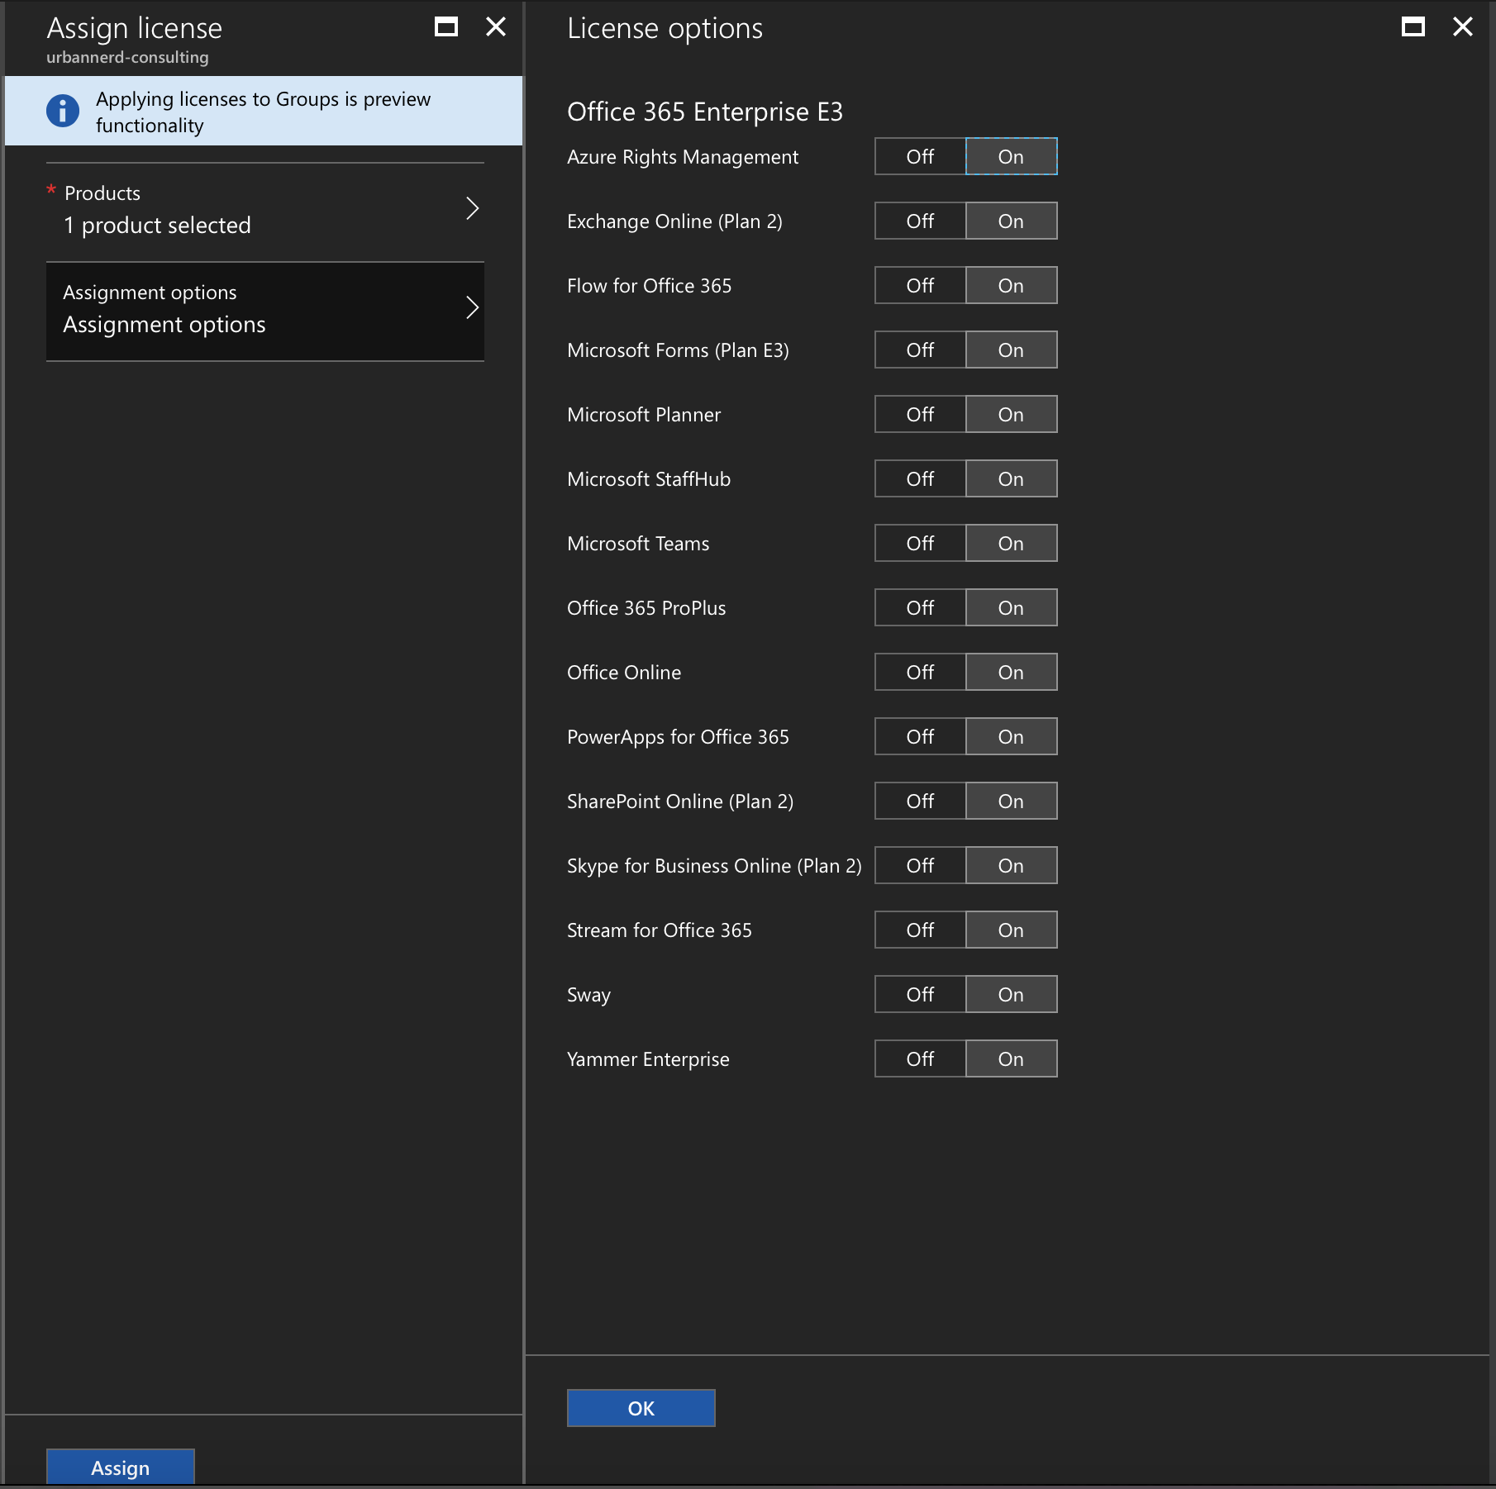
Task: Turn Office Online On
Action: click(1011, 672)
